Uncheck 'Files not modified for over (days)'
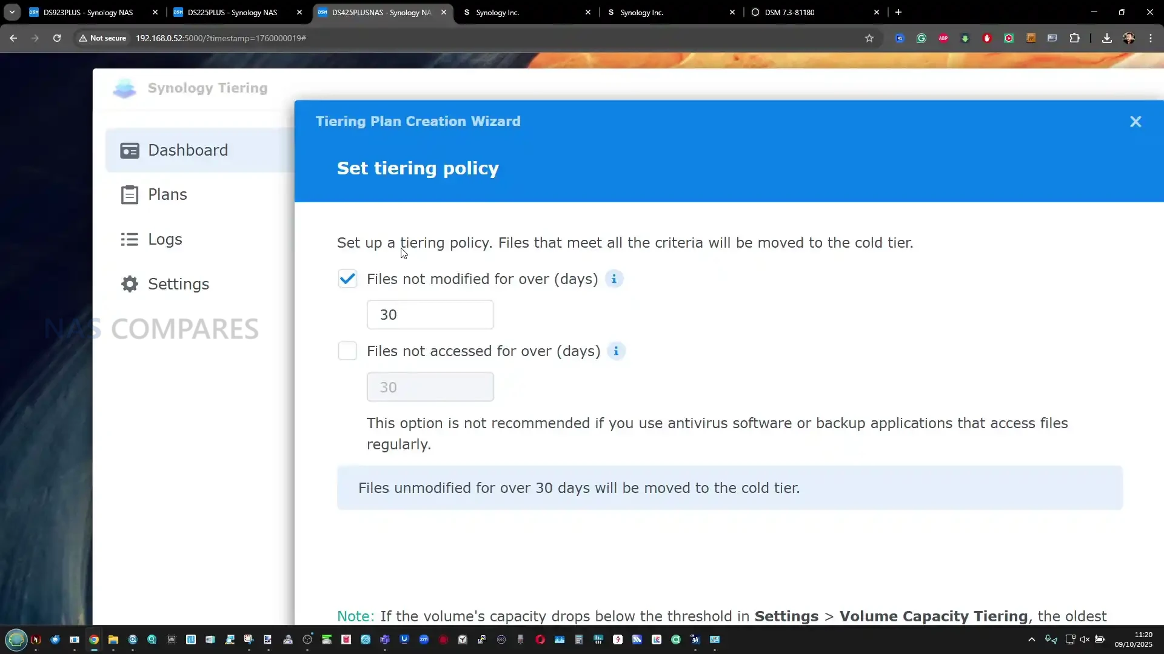The width and height of the screenshot is (1164, 654). (x=347, y=279)
